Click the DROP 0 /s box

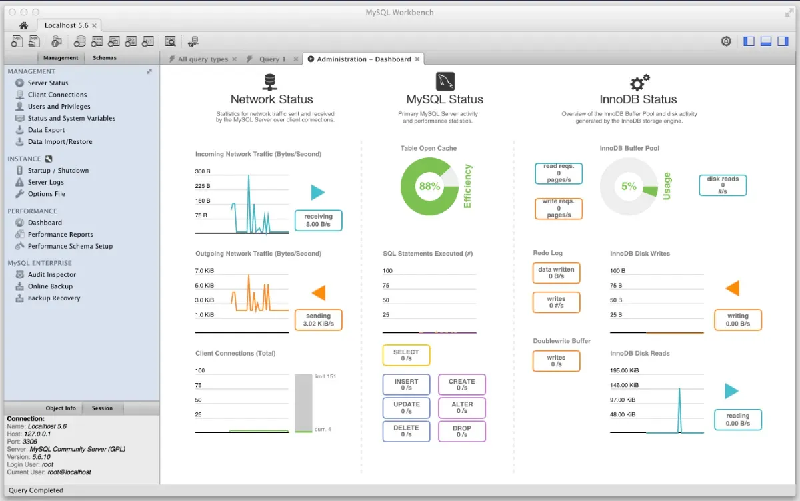tap(462, 432)
